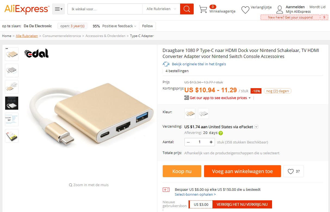Open the Verlanglijstje heart icon
Image resolution: width=330 pixels, height=212 pixels.
(x=245, y=10)
